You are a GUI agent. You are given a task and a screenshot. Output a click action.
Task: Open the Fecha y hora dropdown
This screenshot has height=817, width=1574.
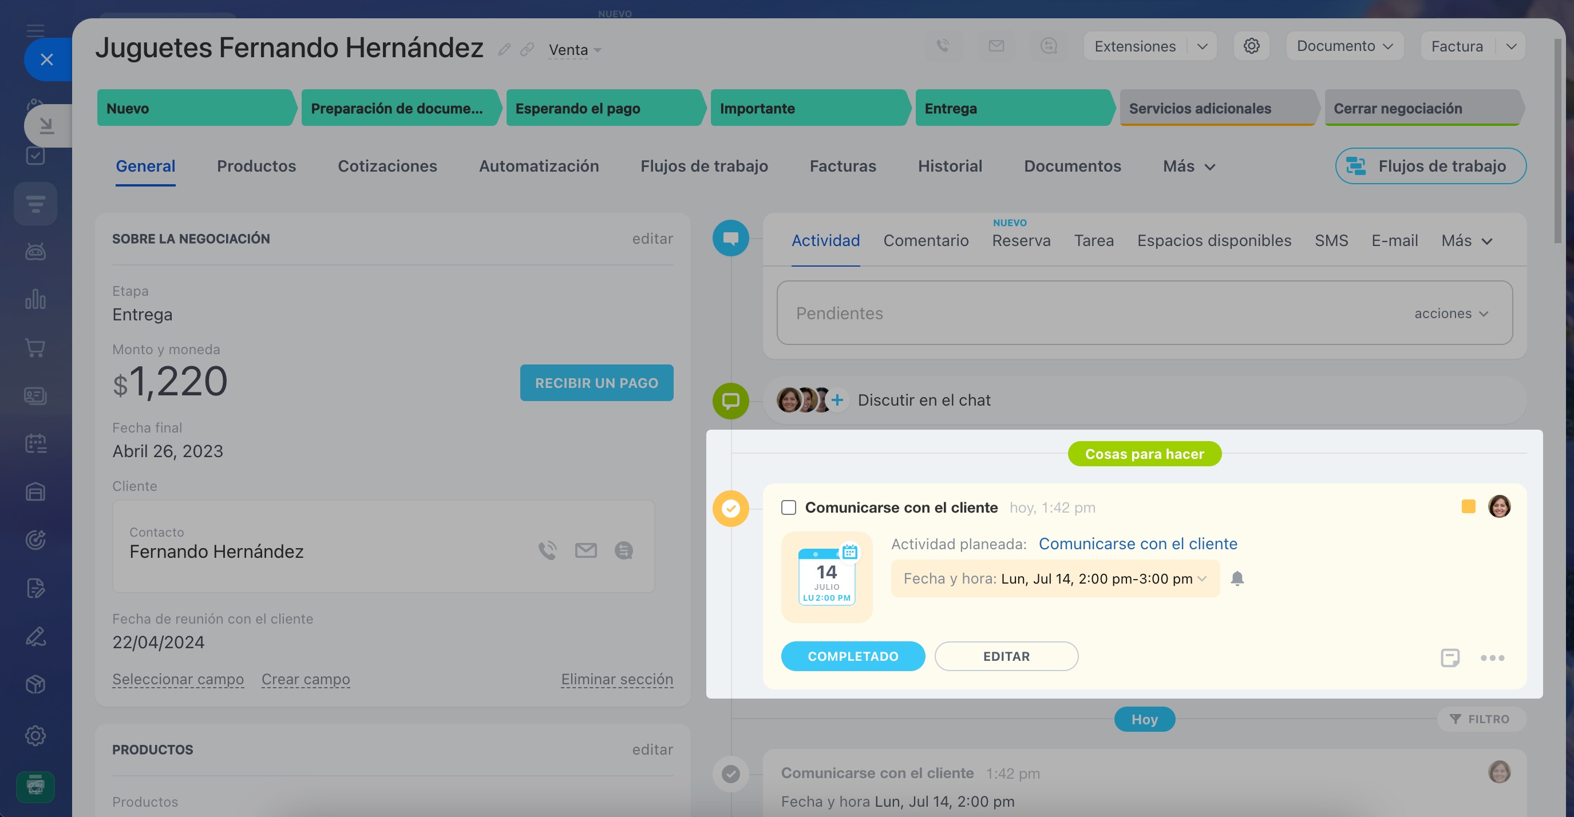point(1055,578)
